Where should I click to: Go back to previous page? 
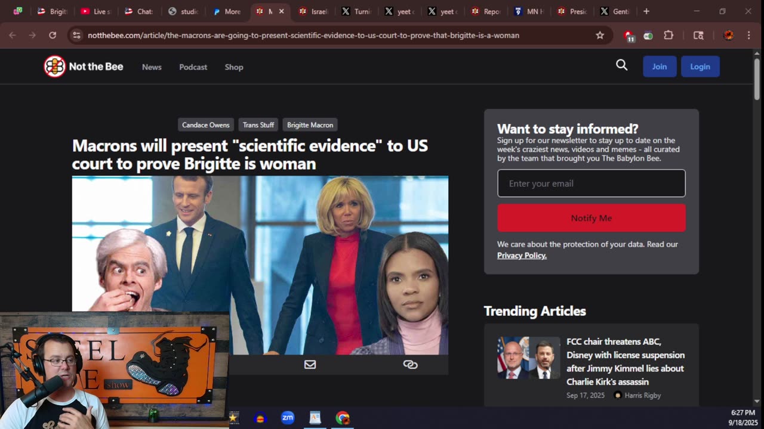(13, 35)
